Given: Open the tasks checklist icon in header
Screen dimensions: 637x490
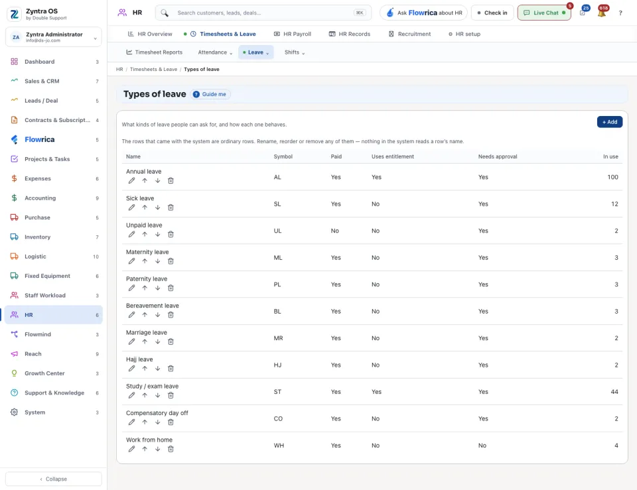Looking at the screenshot, I should coord(583,13).
